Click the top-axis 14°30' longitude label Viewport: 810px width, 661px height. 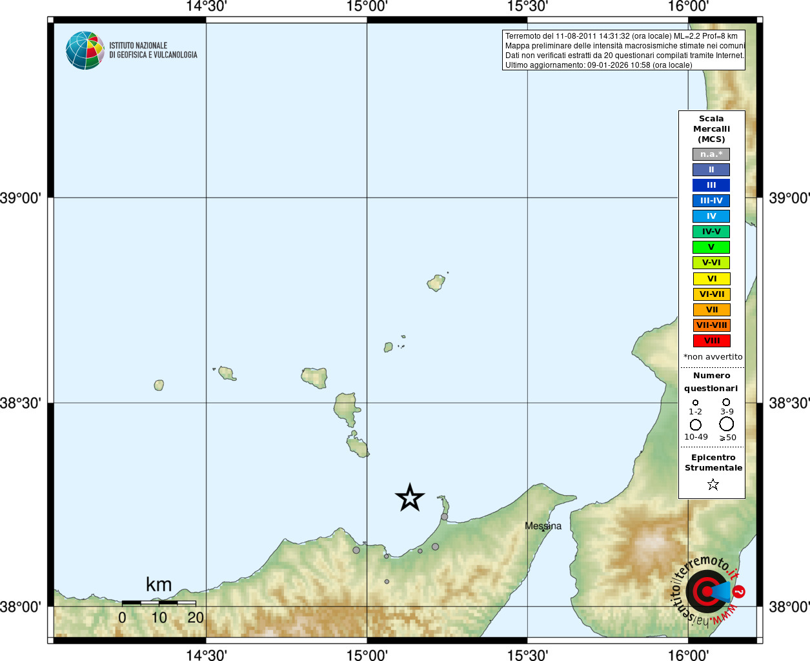206,6
